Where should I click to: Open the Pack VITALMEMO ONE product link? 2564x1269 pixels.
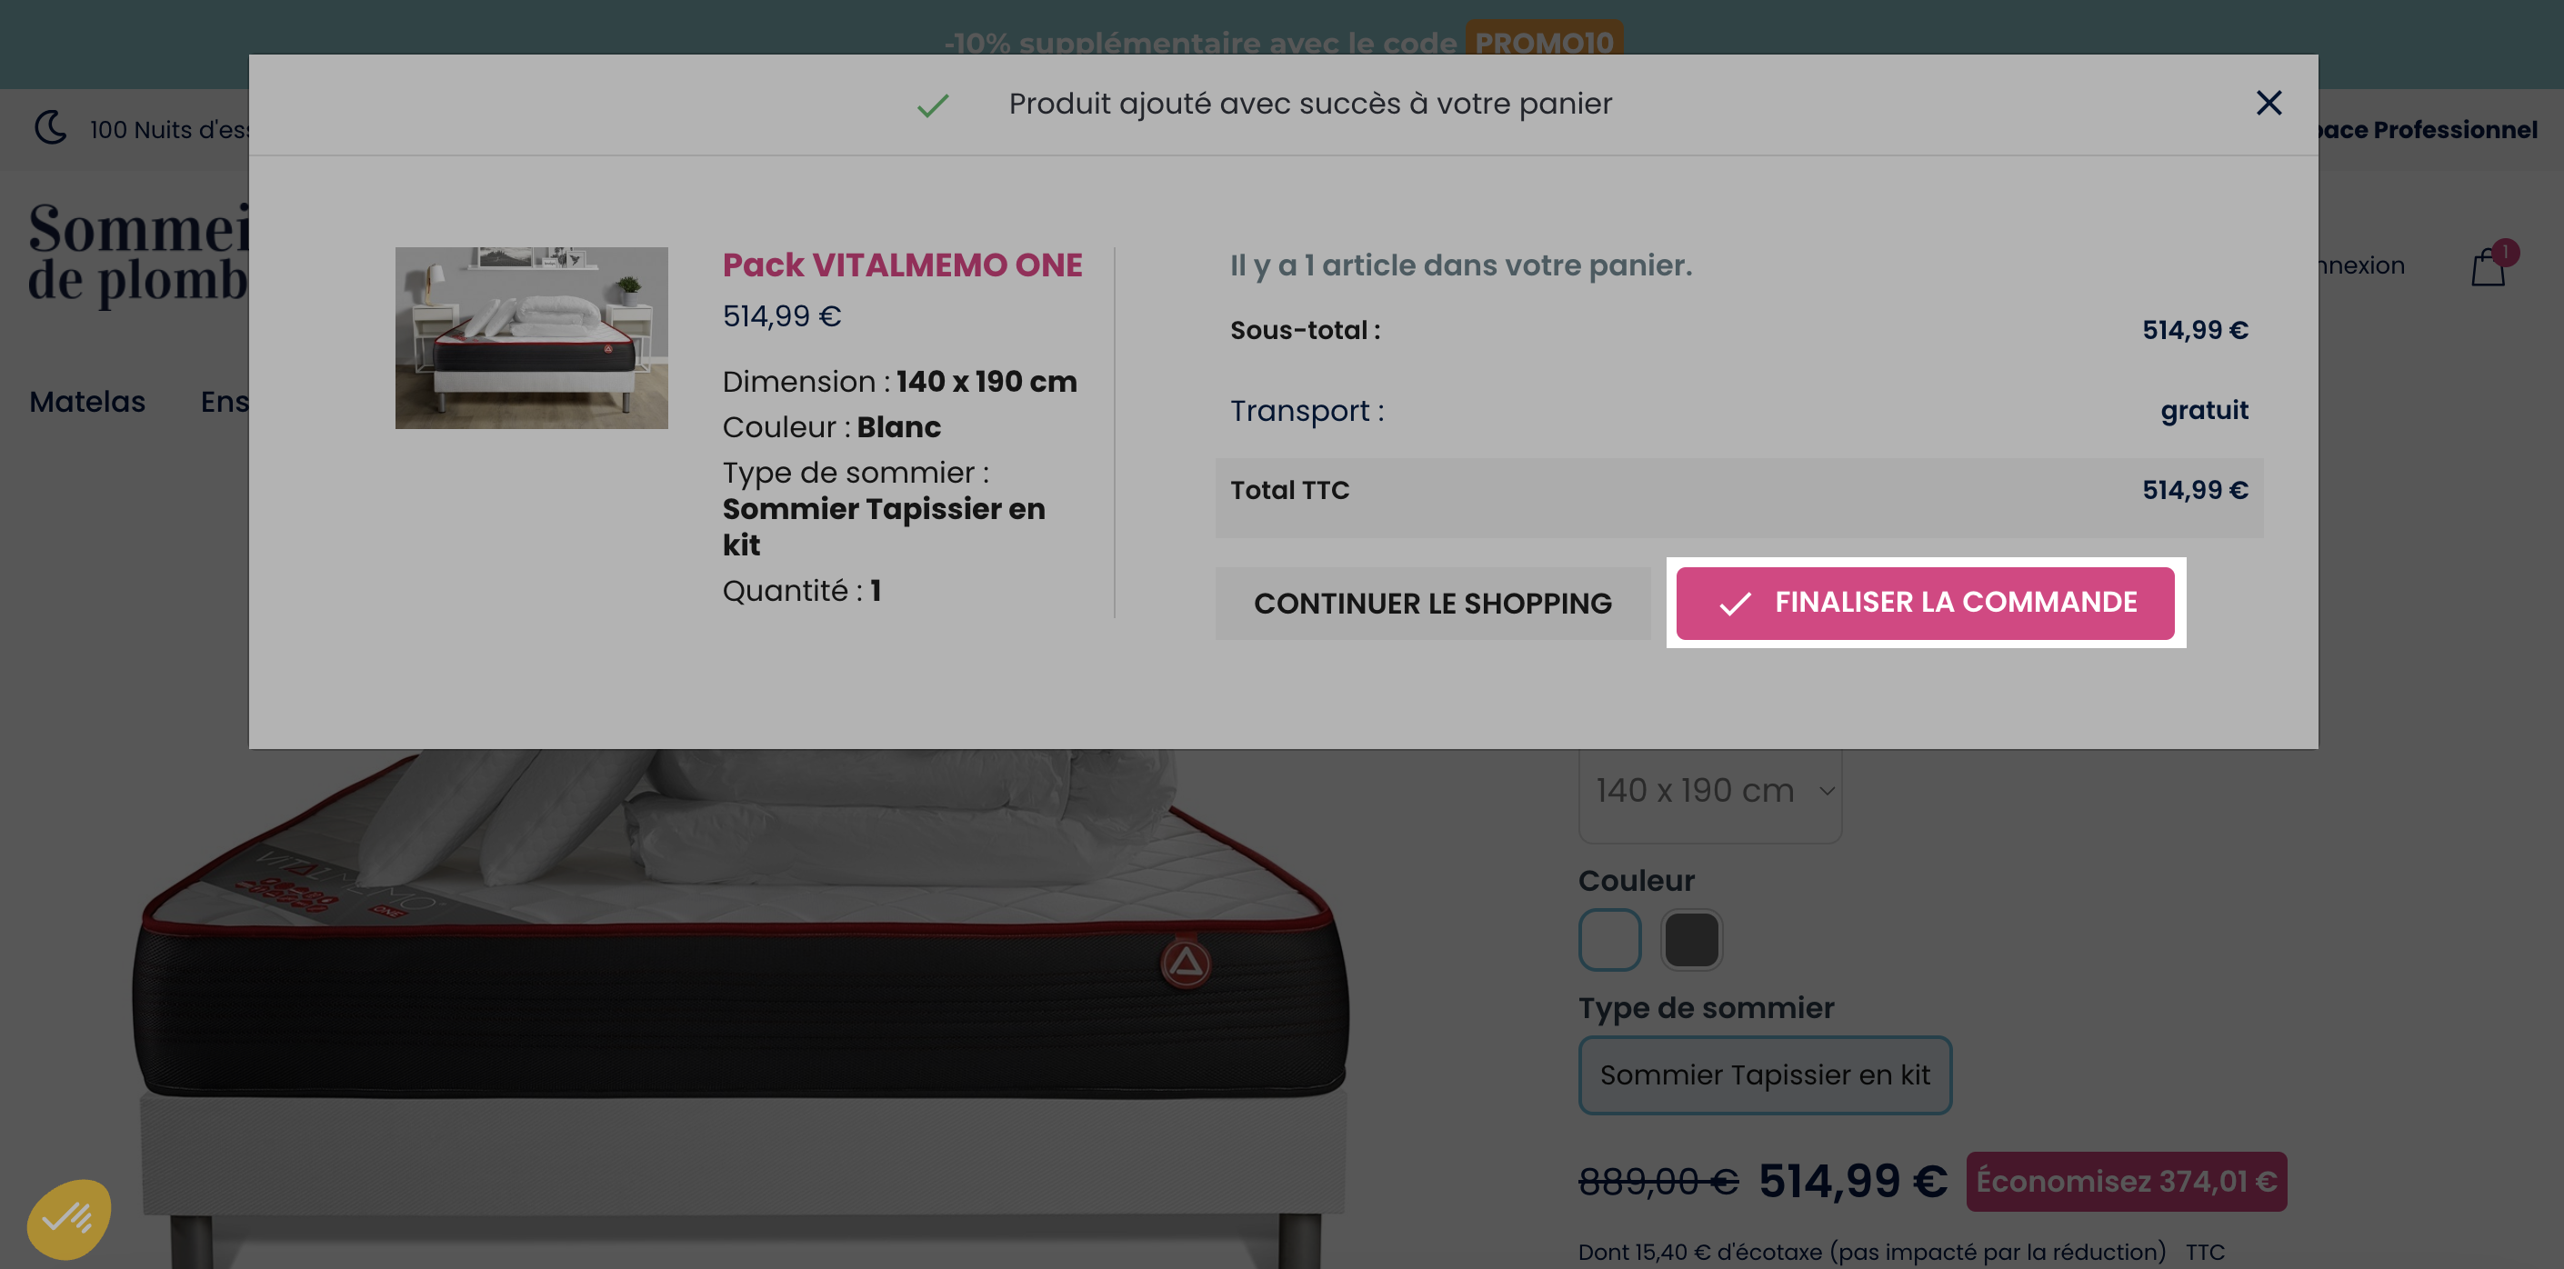[x=902, y=265]
